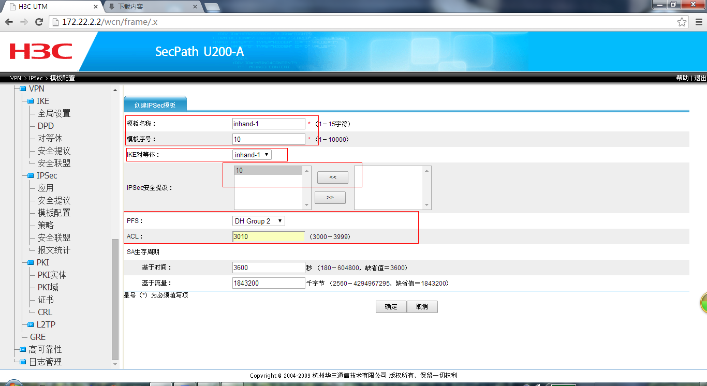This screenshot has width=707, height=386.
Task: Collapse the IKE folder icon
Action: tap(30, 101)
